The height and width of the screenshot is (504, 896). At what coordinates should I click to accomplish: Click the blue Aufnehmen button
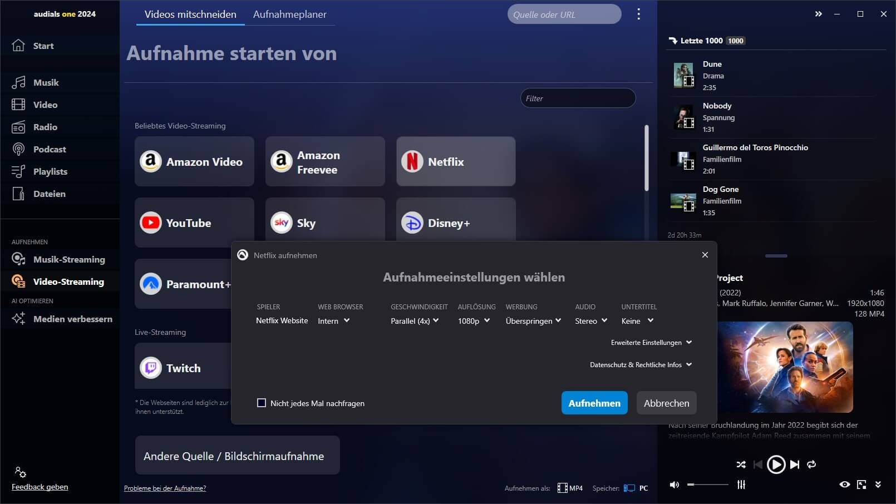(x=594, y=403)
